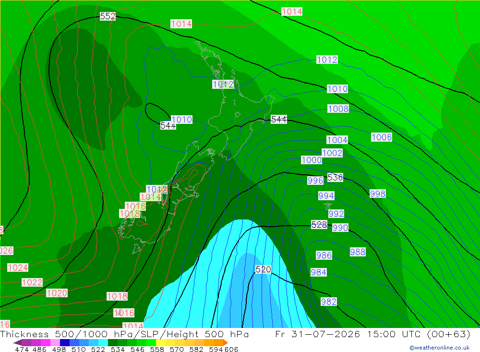This screenshot has width=480, height=352.
Task: Click the 1006 pressure label
Action: 382,137
